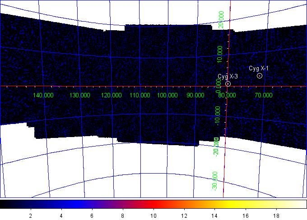Click colorbar tick value 16
Viewport: 307px width, 220px height.
tap(246, 215)
